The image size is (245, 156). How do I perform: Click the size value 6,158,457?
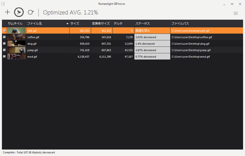[83, 57]
